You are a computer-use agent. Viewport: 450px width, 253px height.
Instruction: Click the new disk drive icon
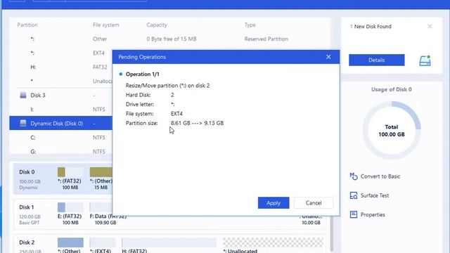coord(425,60)
